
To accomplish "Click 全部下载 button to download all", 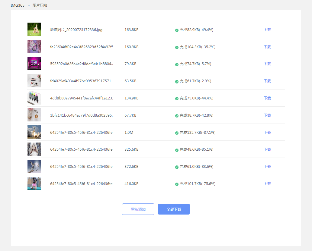I will (174, 209).
